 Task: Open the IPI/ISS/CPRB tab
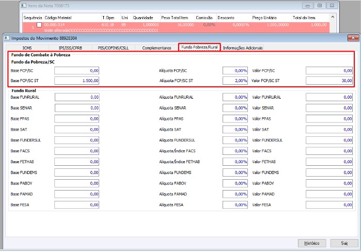click(70, 48)
